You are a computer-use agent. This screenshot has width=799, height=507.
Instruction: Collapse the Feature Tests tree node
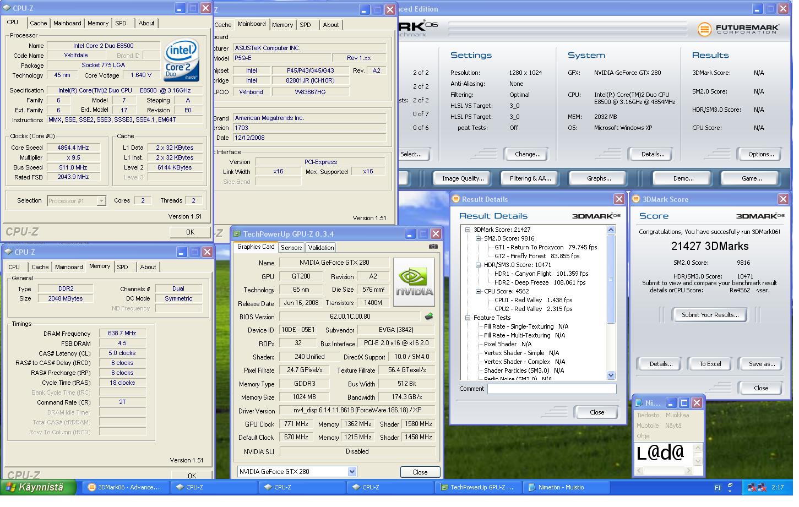click(468, 318)
